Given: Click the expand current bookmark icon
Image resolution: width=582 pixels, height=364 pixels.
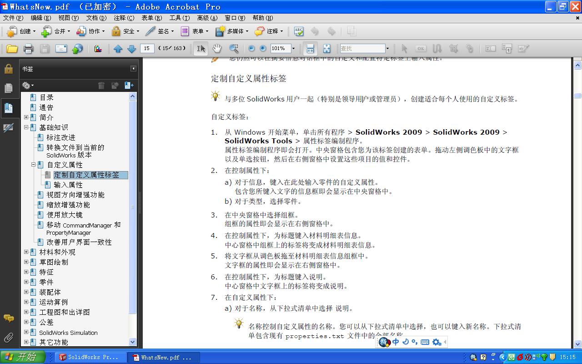Looking at the screenshot, I should 129,85.
